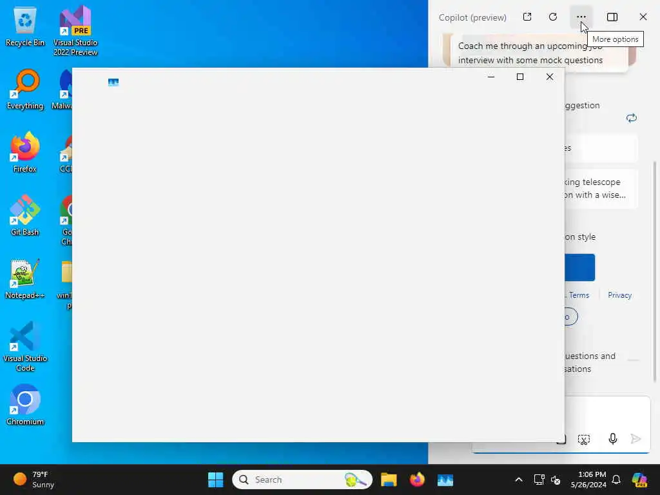Use the Copilot microphone input

click(x=613, y=439)
